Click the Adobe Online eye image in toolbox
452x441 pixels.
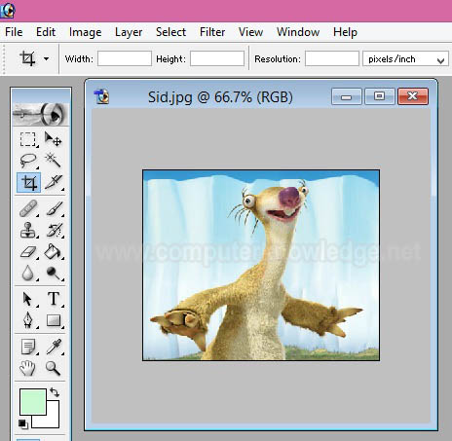[x=41, y=114]
